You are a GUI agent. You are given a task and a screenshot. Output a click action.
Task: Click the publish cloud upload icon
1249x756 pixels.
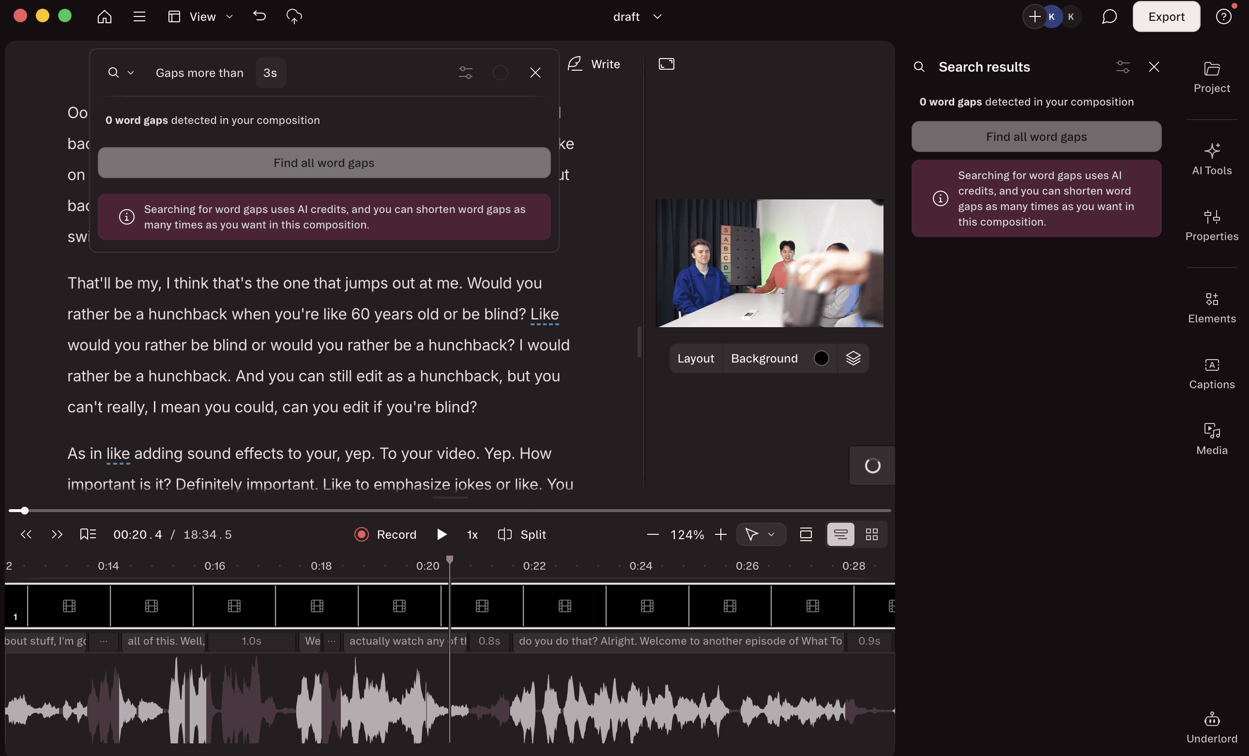[294, 17]
